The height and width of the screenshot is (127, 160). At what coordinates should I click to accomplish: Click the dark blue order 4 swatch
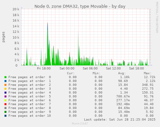click(x=5, y=93)
